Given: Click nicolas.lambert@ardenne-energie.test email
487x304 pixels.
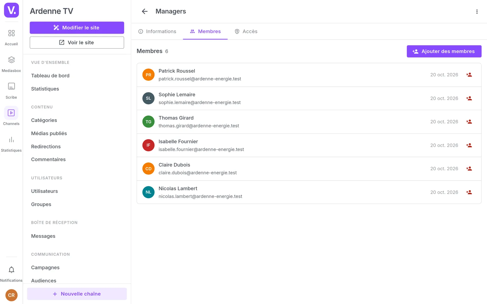Looking at the screenshot, I should click(x=200, y=196).
